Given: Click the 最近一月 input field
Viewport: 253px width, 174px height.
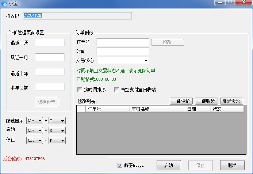Looking at the screenshot, I should coord(50,57).
